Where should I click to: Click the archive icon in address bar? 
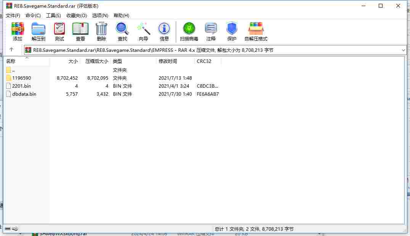28,50
